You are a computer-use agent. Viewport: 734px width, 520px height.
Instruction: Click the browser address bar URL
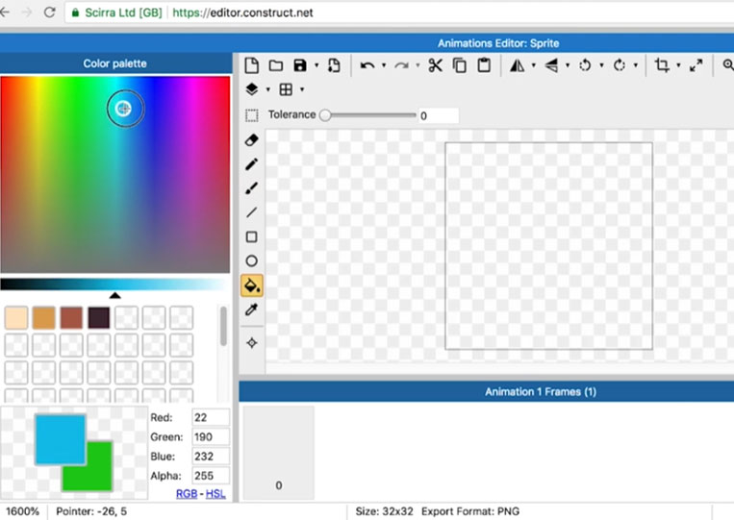[x=242, y=12]
